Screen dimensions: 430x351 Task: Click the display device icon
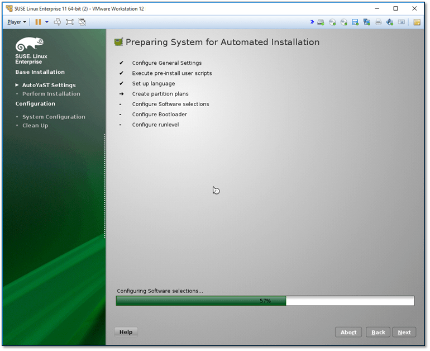(401, 22)
